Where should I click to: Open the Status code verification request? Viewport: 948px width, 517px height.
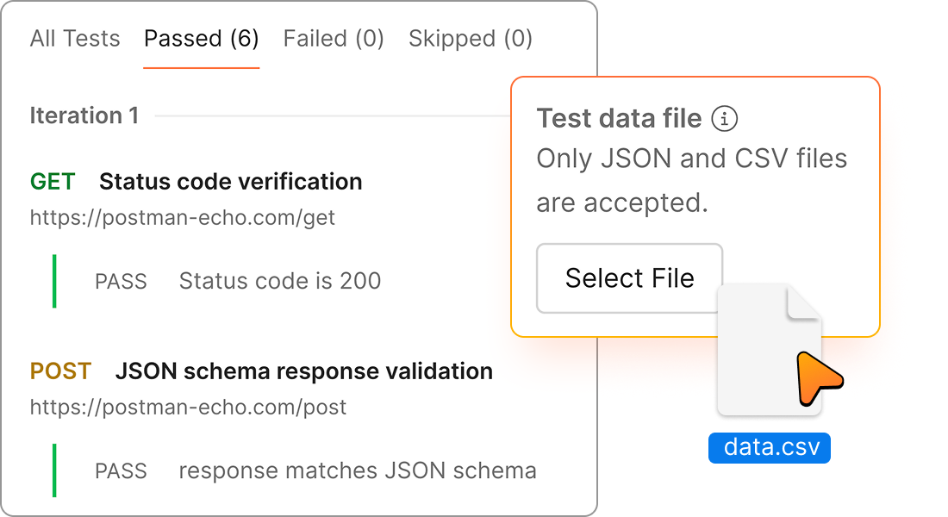pyautogui.click(x=230, y=182)
